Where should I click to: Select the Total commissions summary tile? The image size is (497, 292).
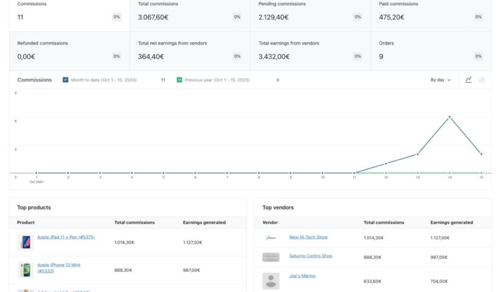tap(189, 12)
